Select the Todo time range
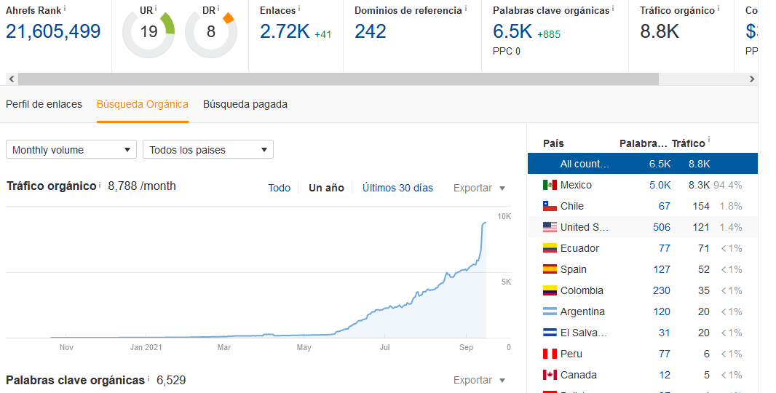The height and width of the screenshot is (393, 776). [x=279, y=188]
